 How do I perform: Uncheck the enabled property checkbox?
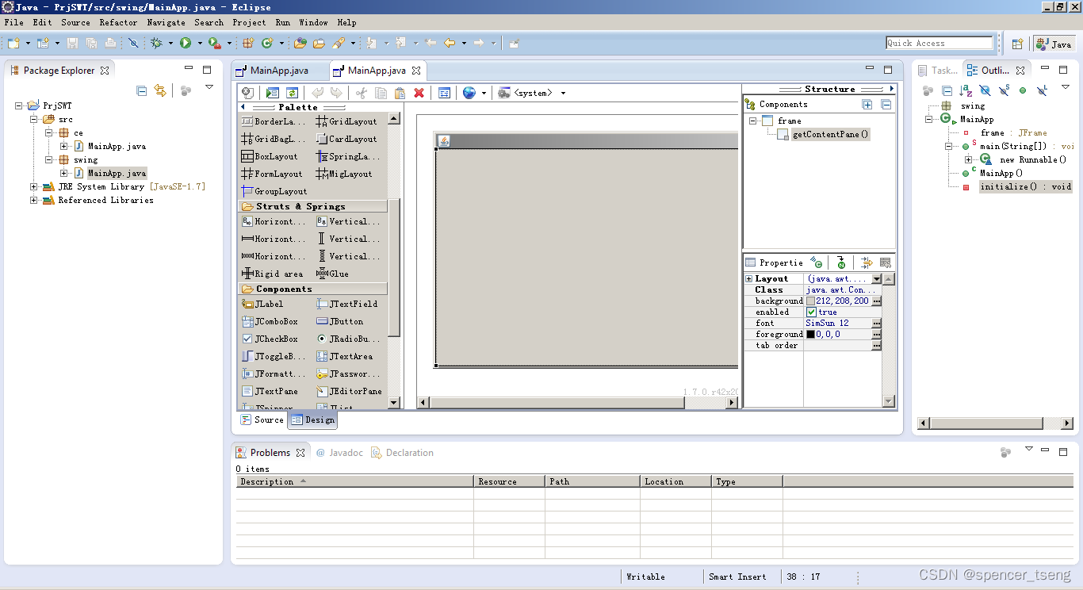[x=812, y=312]
